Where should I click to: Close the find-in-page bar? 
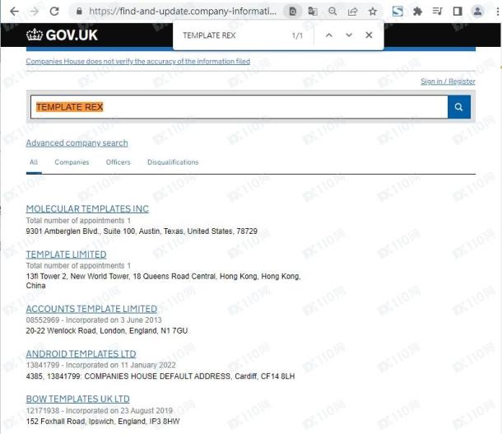(x=369, y=35)
